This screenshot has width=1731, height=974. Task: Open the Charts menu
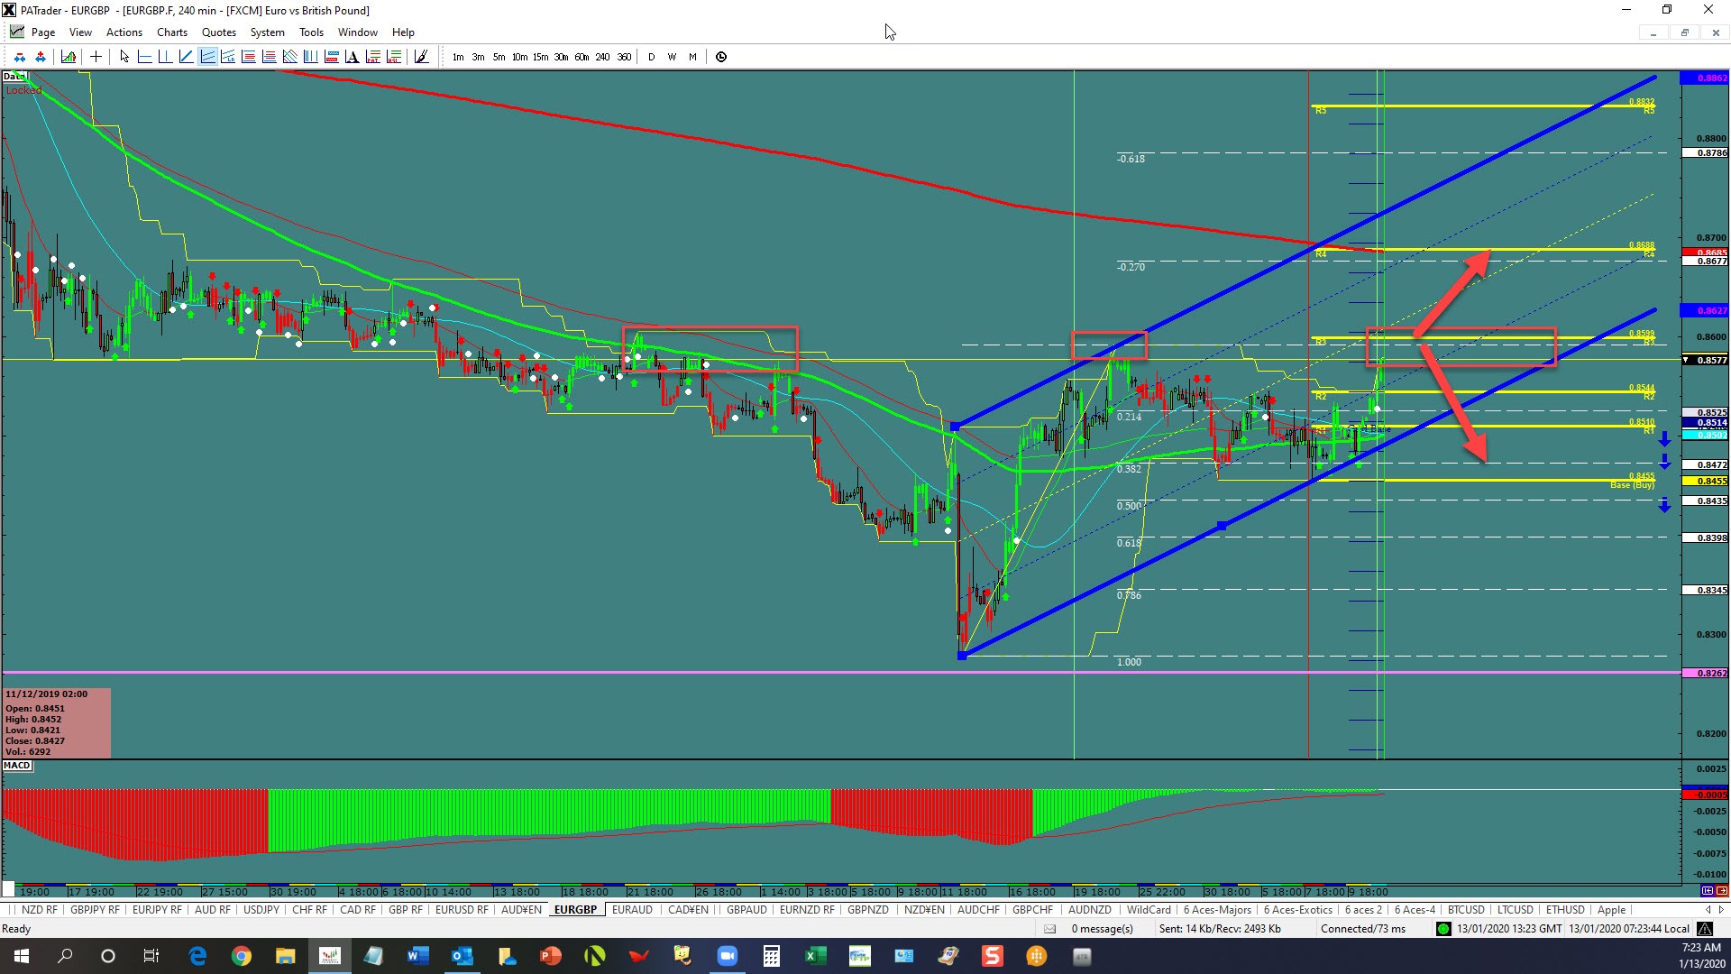pyautogui.click(x=171, y=32)
